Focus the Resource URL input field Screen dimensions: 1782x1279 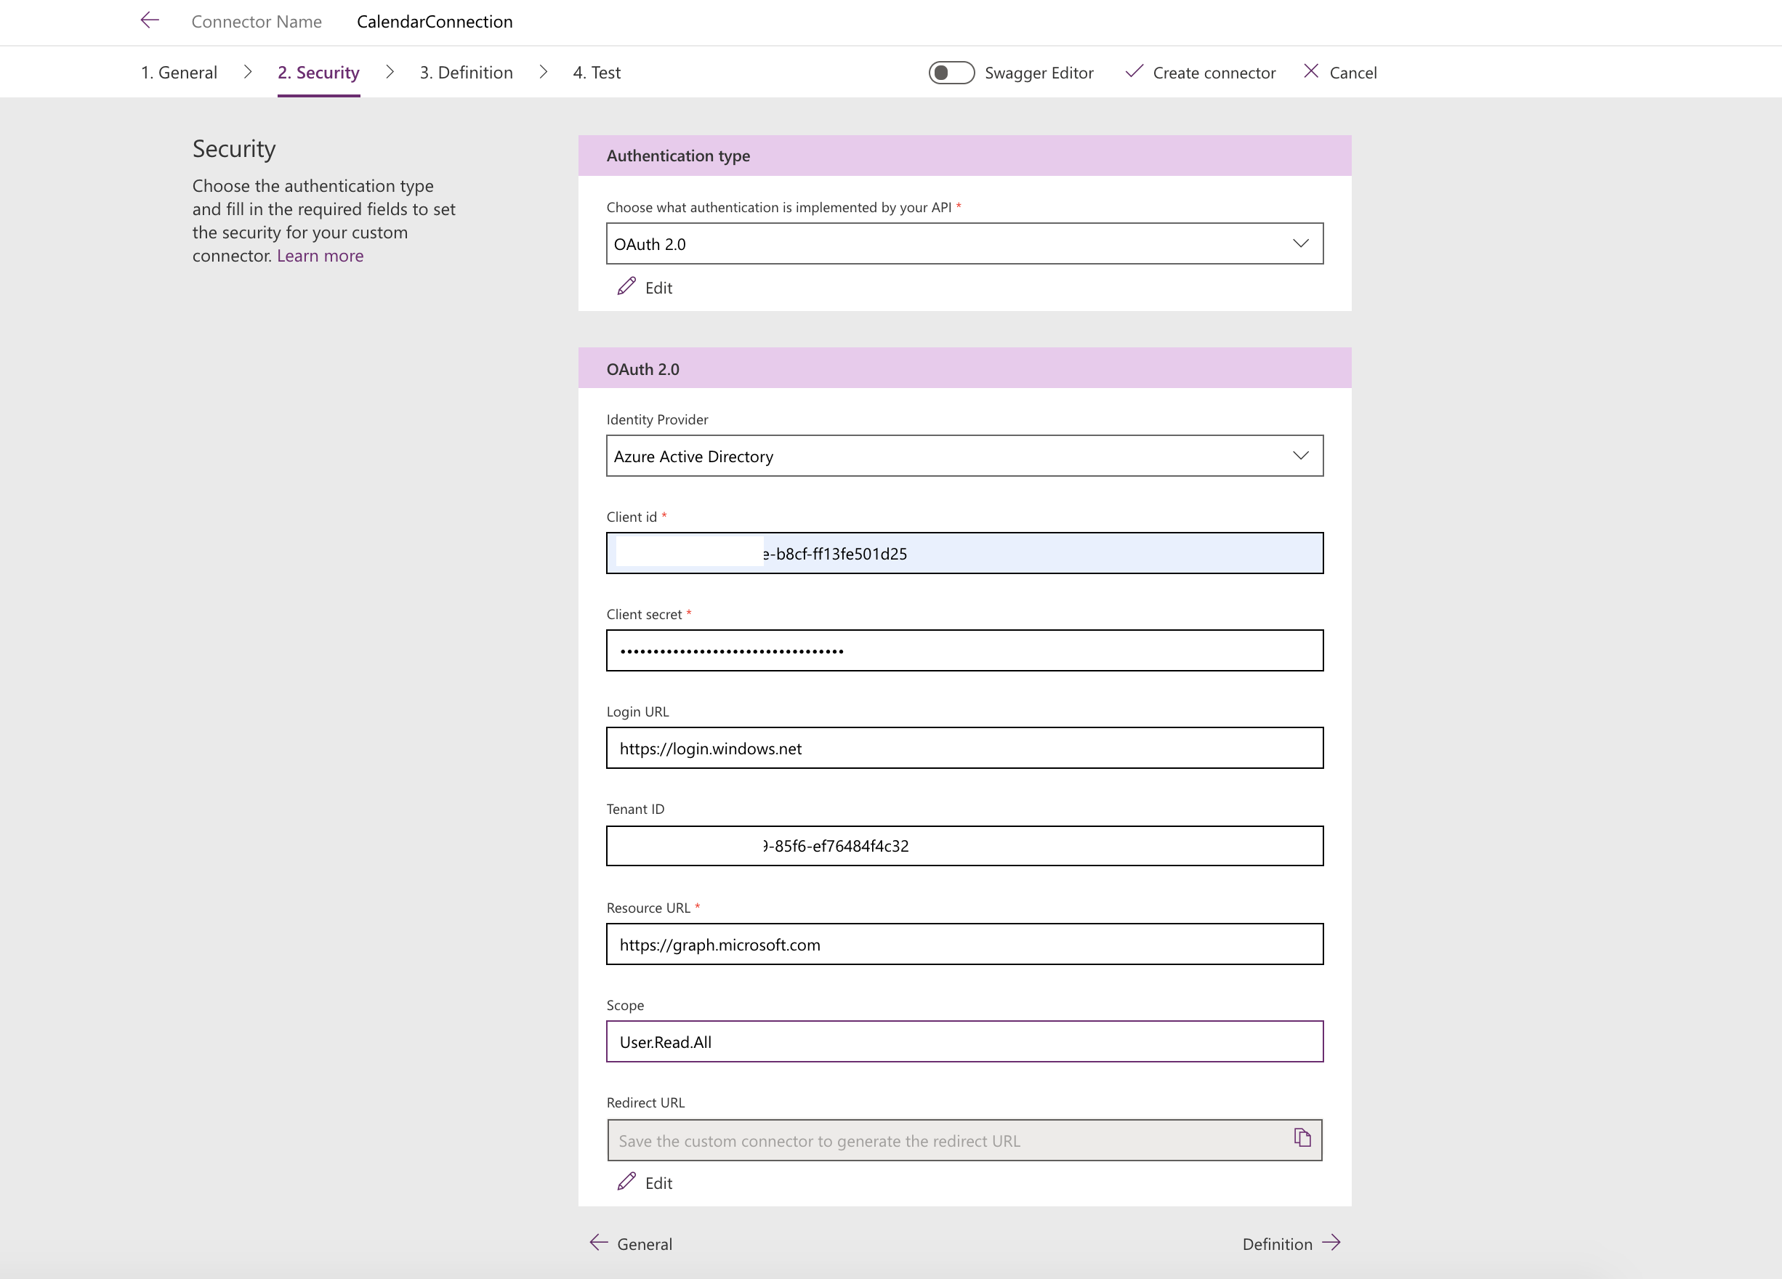(x=964, y=944)
